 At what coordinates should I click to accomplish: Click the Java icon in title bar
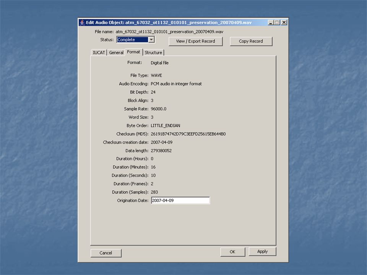pos(82,23)
